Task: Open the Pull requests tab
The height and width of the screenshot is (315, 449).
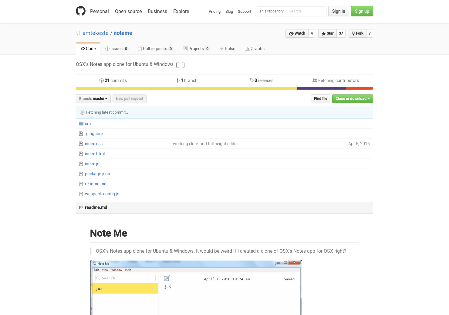Action: [x=155, y=49]
